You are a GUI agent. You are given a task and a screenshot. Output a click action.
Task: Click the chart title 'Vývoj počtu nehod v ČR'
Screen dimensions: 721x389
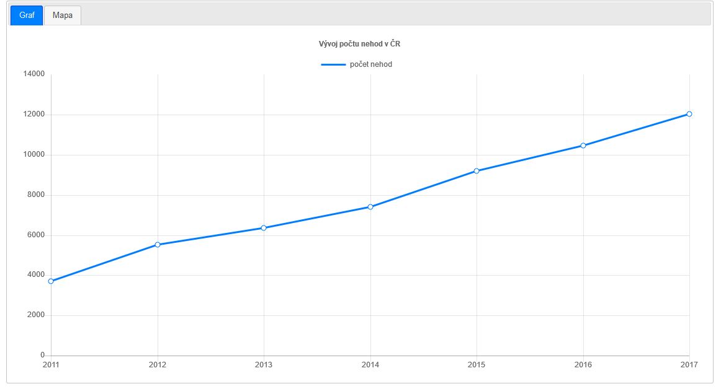tap(364, 44)
